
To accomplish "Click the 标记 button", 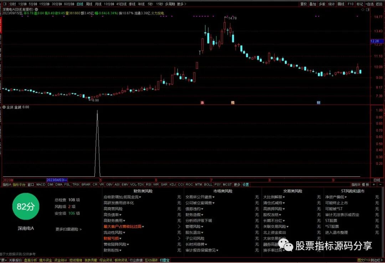I will [x=360, y=4].
